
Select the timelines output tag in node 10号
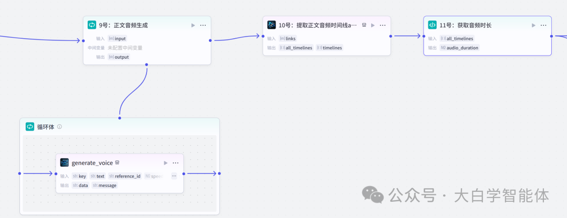point(329,48)
